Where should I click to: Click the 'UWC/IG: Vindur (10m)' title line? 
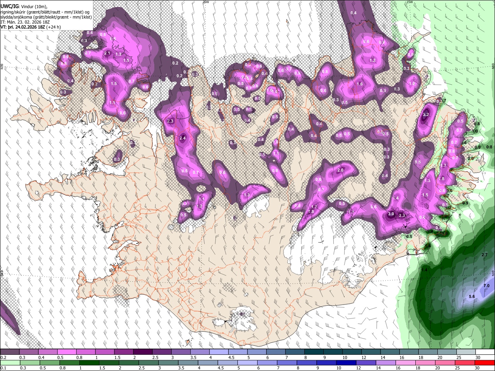24,7
